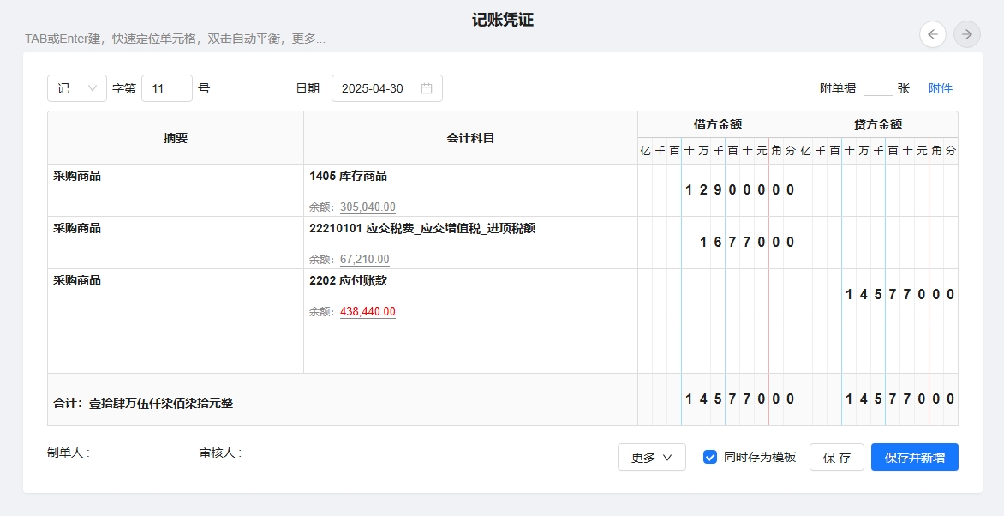The height and width of the screenshot is (516, 1004).
Task: Toggle the 同时存为模板 checkbox
Action: [710, 457]
